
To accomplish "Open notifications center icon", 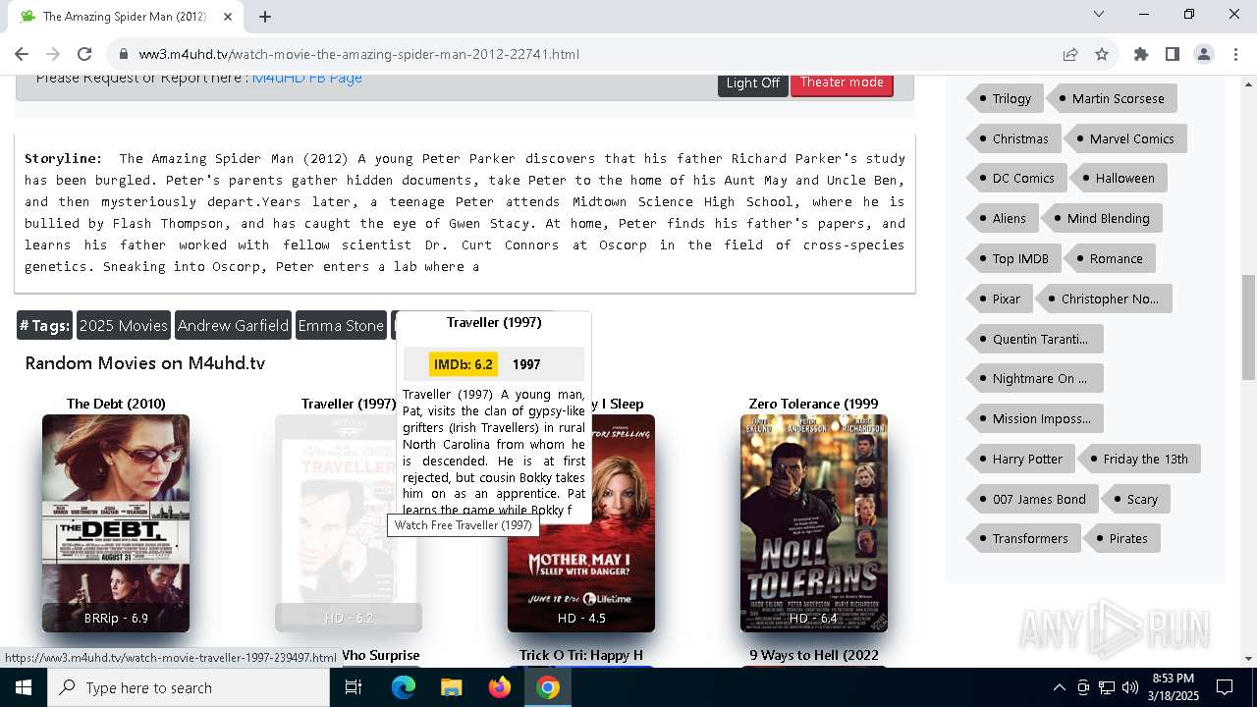I will [1225, 687].
